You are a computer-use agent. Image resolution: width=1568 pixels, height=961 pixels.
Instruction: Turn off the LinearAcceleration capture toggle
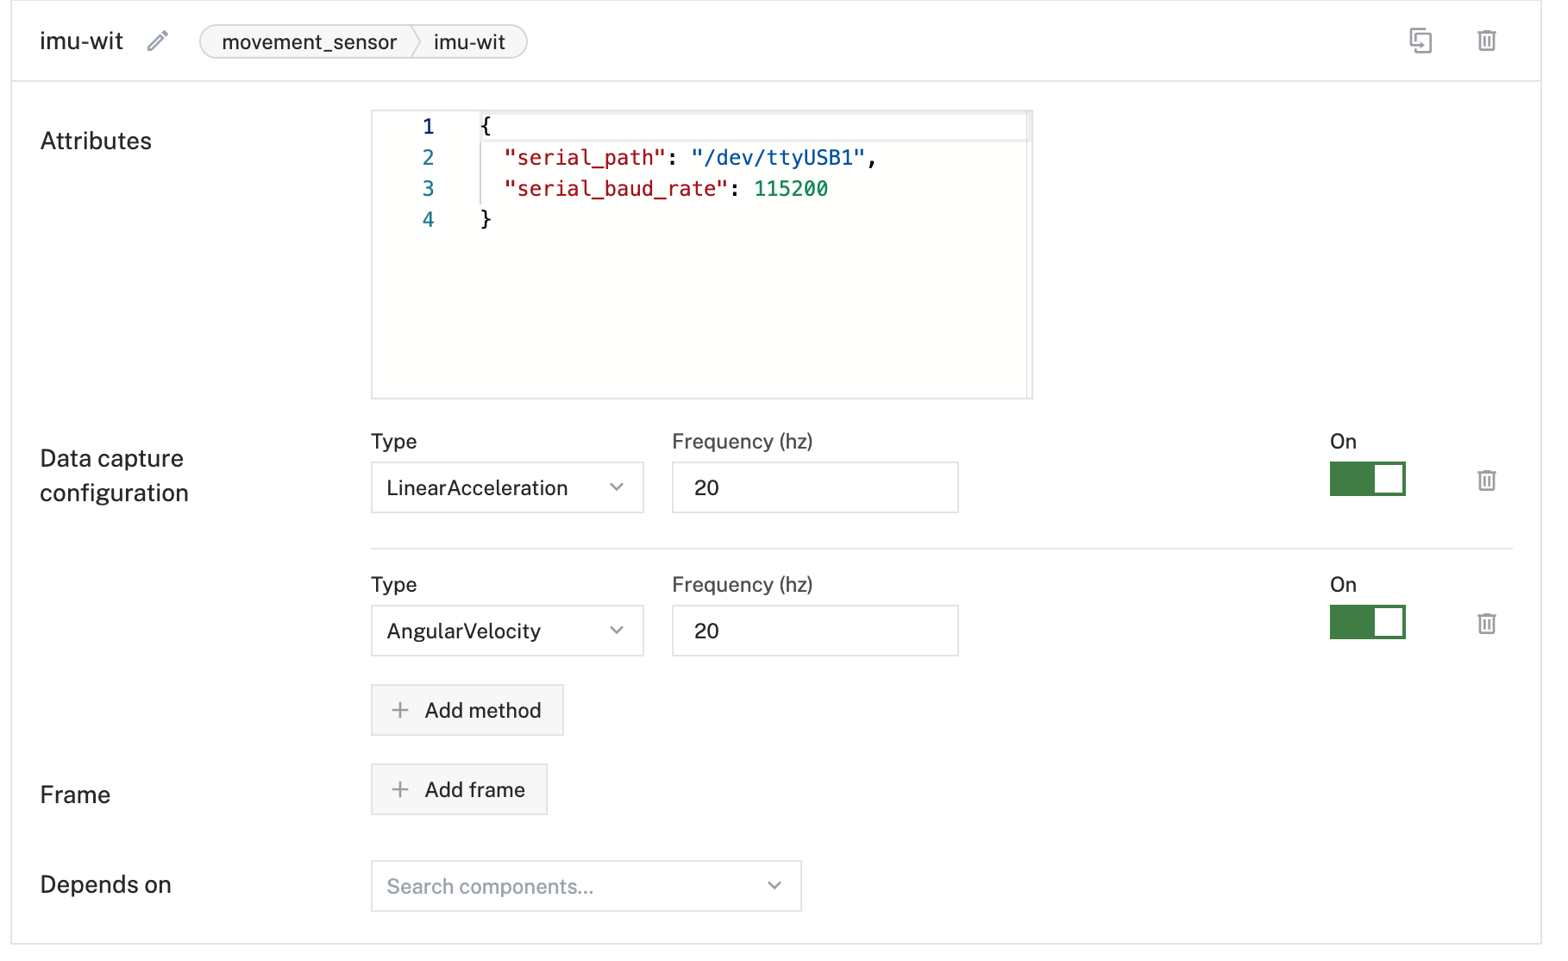pos(1367,479)
